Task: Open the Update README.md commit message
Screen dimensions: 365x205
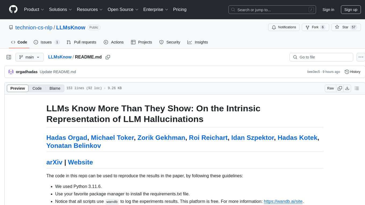Action: pos(58,72)
